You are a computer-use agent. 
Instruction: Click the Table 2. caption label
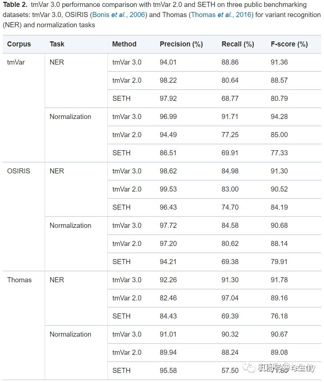pyautogui.click(x=15, y=5)
